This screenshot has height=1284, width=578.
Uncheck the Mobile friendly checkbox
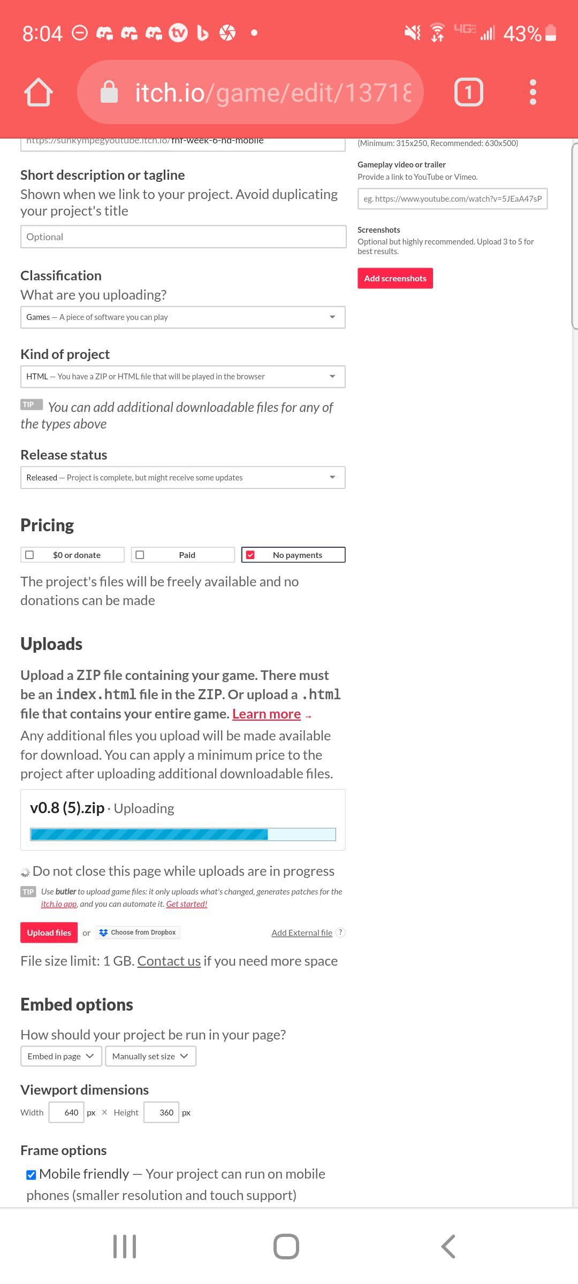31,1175
